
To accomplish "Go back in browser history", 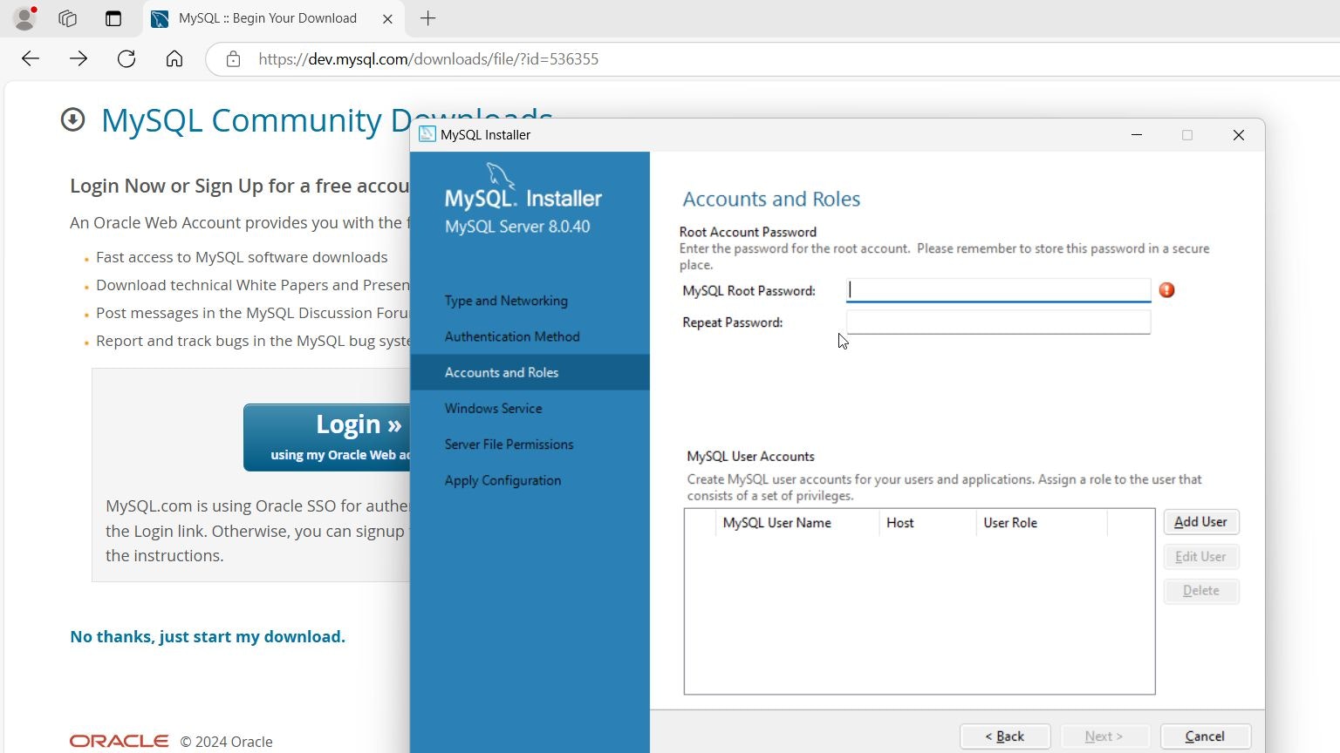I will 31,58.
